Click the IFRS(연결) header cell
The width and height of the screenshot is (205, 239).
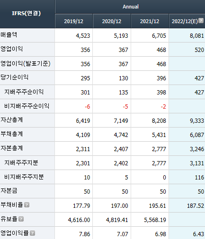click(x=27, y=13)
